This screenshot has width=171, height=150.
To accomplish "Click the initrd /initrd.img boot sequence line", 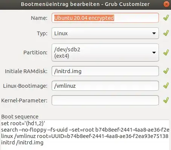I will [22, 142].
